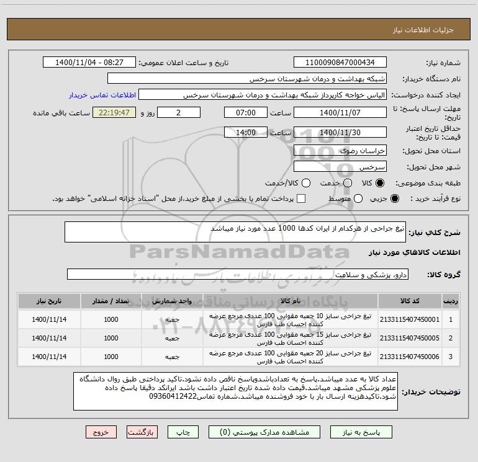The height and width of the screenshot is (462, 478).
Task: Click گروه کالا field دارو، پزشکی و سلامت
Action: coord(238,274)
